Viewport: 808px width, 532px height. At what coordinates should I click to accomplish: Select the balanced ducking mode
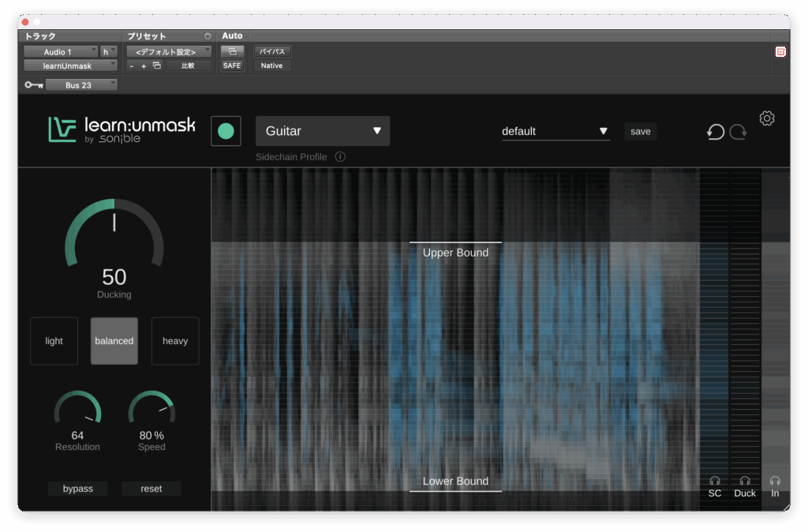114,341
